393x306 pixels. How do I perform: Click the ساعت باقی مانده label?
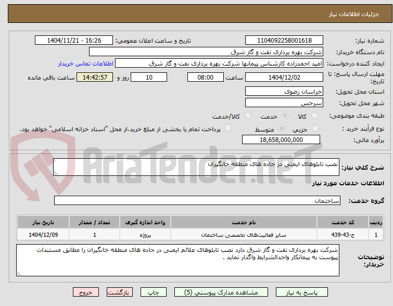coord(51,78)
